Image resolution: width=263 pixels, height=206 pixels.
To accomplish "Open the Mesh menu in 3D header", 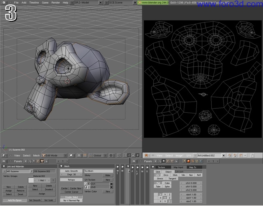I will coord(36,155).
